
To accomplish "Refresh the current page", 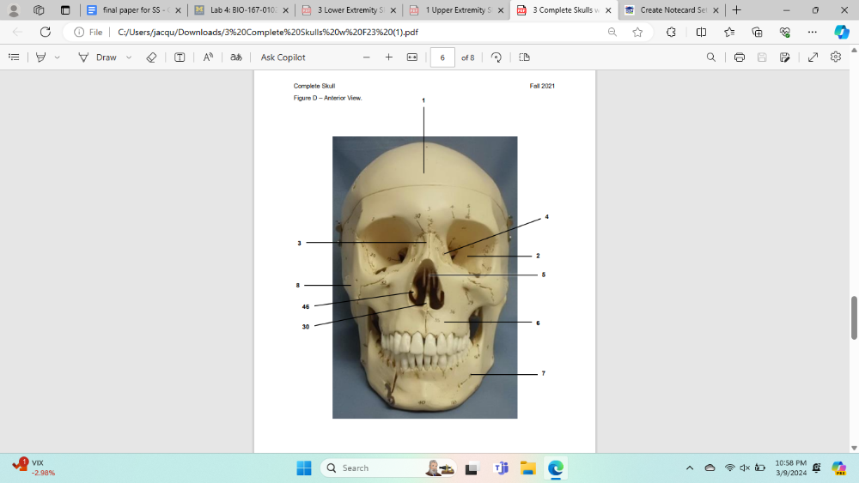I will [46, 32].
